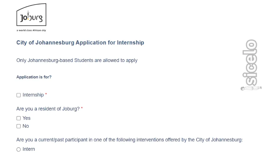Tick the Internship checkbox

pyautogui.click(x=19, y=95)
